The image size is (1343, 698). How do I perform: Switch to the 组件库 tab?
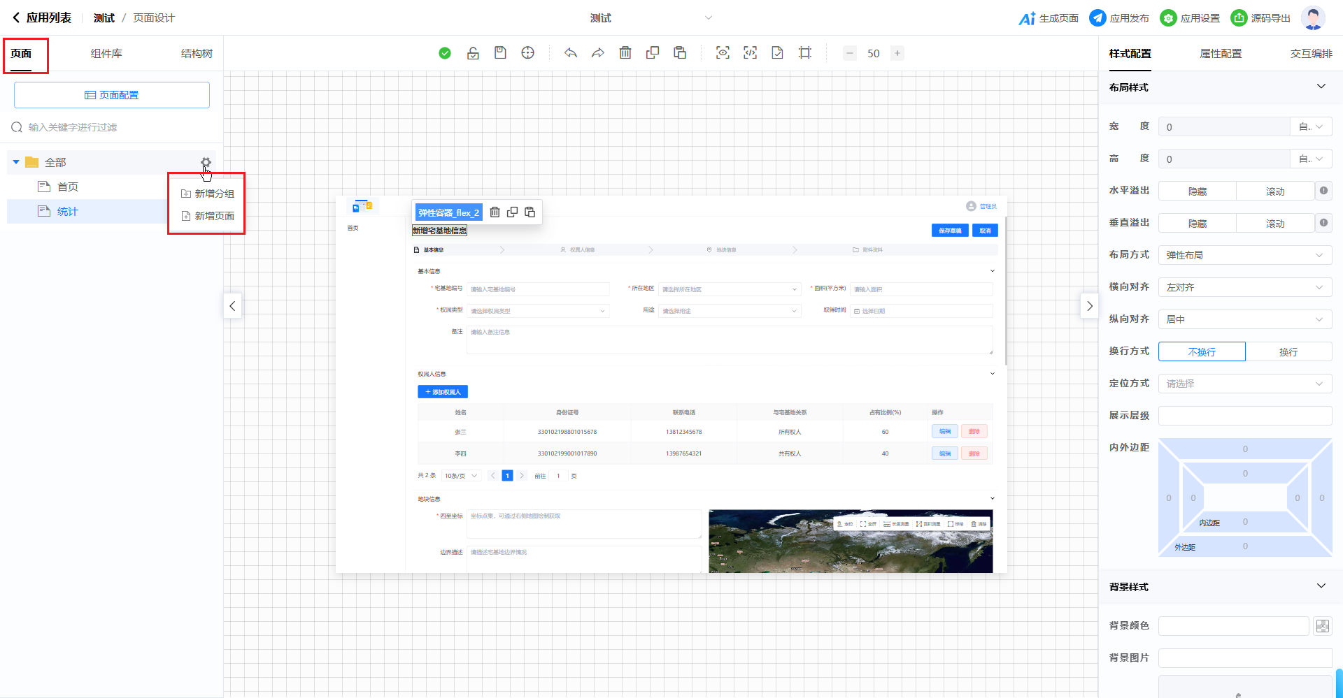[106, 54]
